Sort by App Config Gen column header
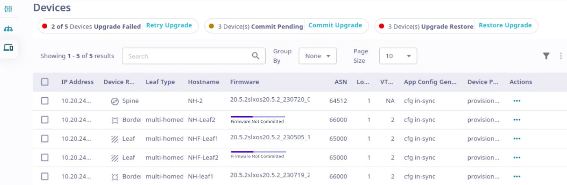Image resolution: width=567 pixels, height=185 pixels. click(x=430, y=82)
